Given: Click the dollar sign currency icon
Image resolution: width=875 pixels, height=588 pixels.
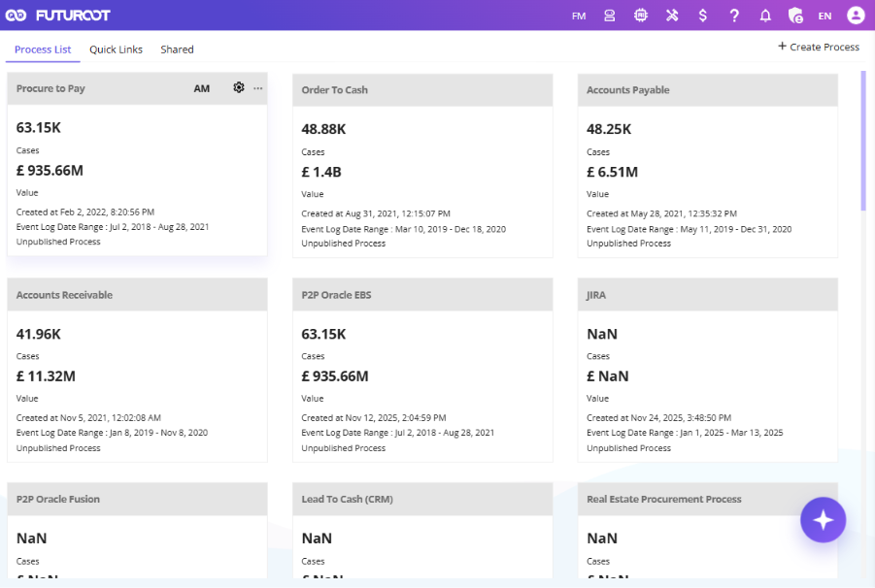Looking at the screenshot, I should [703, 16].
